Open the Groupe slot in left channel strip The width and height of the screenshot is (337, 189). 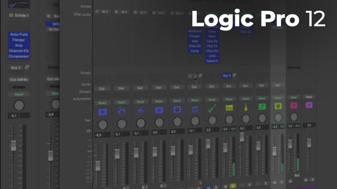pos(19,87)
